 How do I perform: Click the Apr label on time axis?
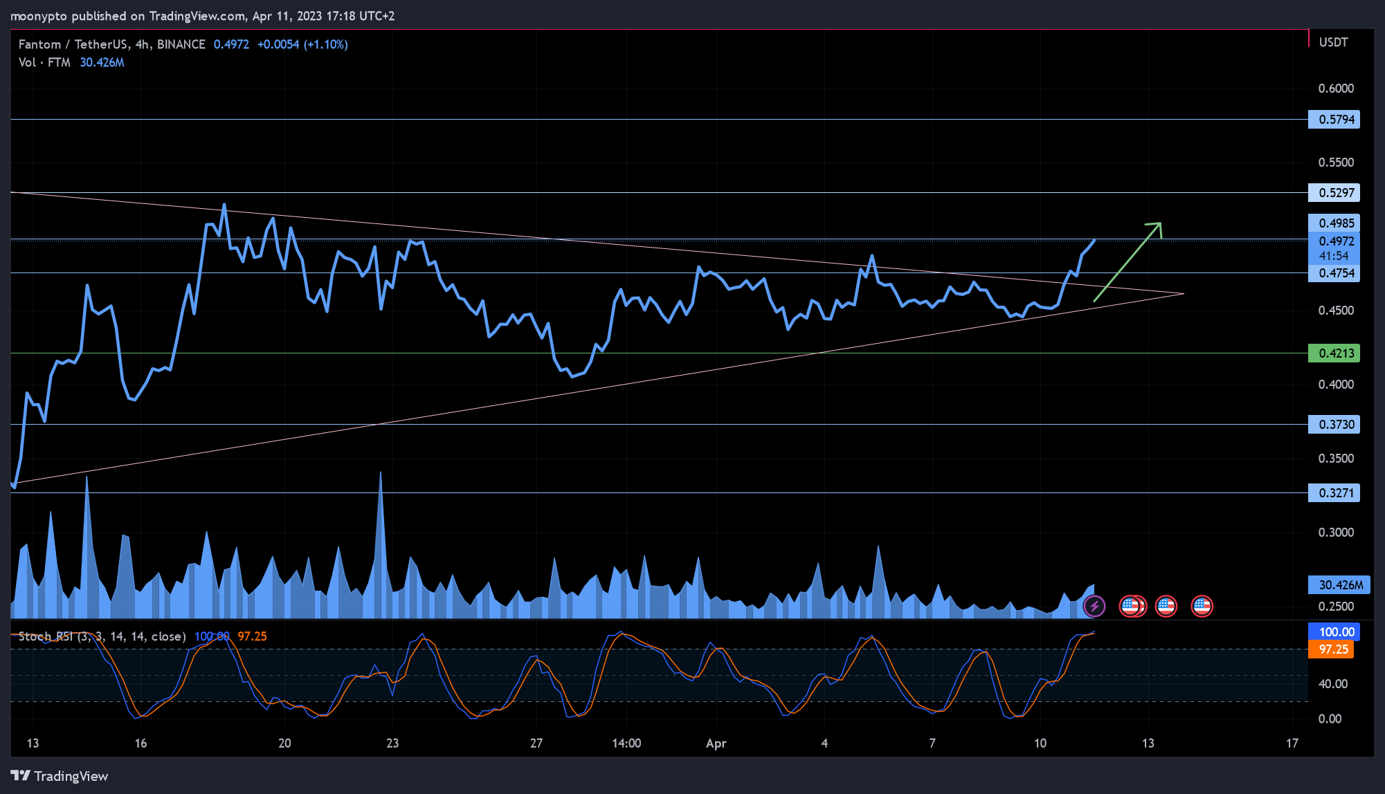(x=716, y=744)
